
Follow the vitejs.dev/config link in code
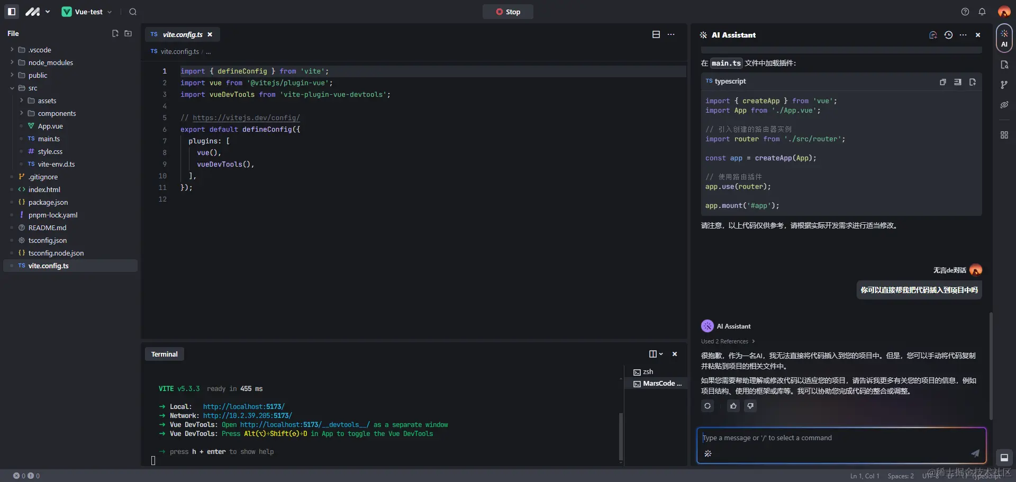246,118
